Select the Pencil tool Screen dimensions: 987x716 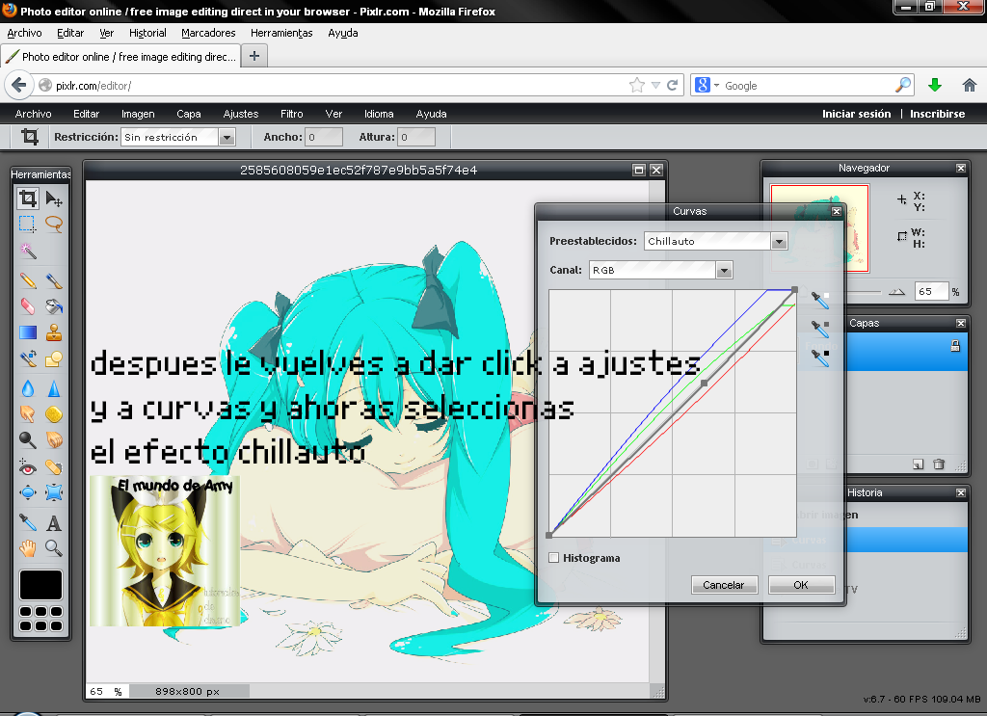coord(28,280)
